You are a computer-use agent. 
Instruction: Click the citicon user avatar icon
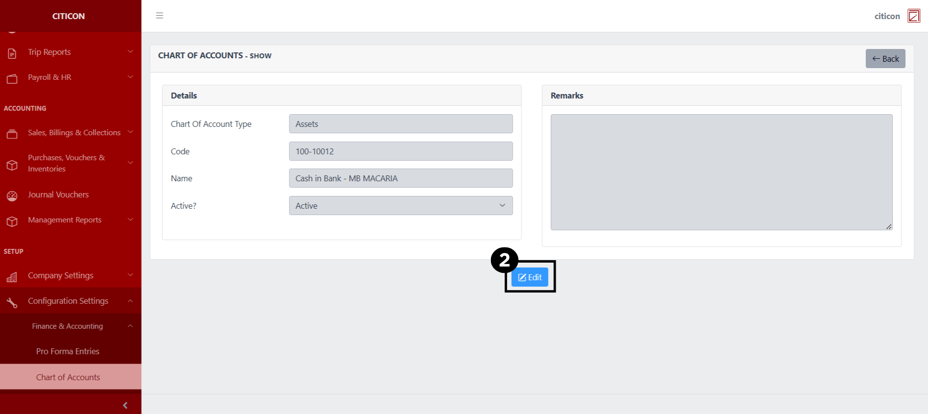(913, 16)
